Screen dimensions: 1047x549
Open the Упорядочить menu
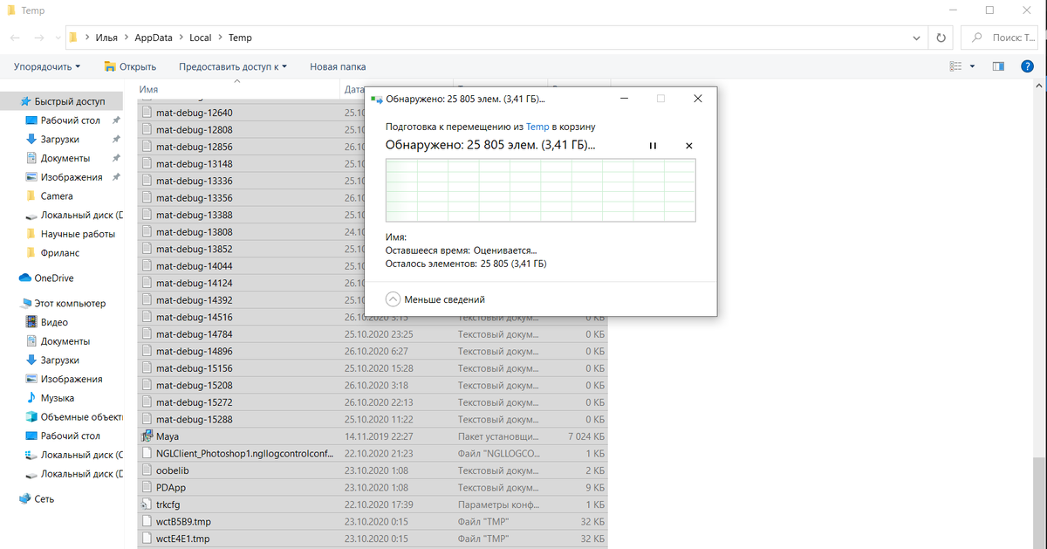47,66
